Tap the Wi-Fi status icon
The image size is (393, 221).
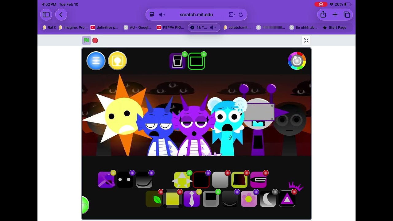(331, 4)
